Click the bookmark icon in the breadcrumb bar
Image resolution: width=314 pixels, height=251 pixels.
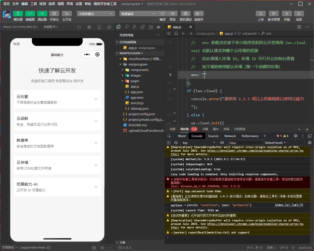(x=176, y=33)
